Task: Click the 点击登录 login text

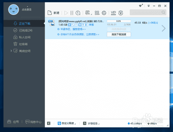Action: pos(27,10)
